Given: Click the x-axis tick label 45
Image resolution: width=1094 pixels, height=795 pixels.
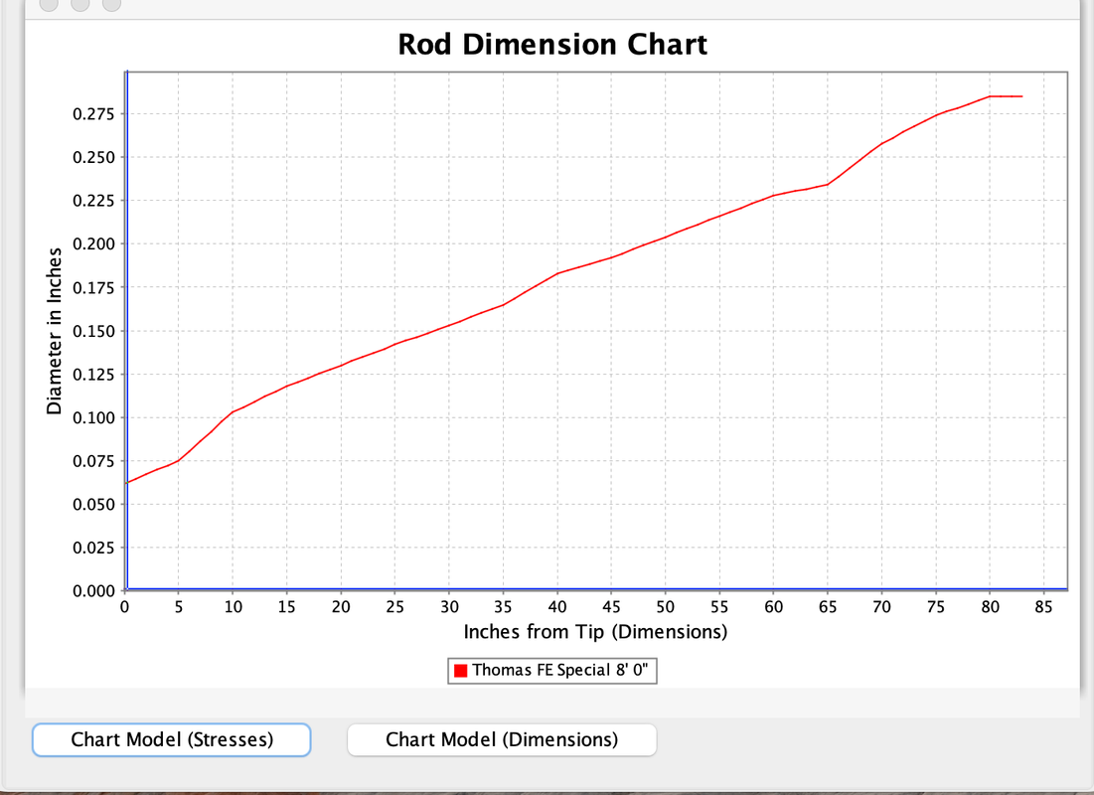Looking at the screenshot, I should tap(611, 607).
